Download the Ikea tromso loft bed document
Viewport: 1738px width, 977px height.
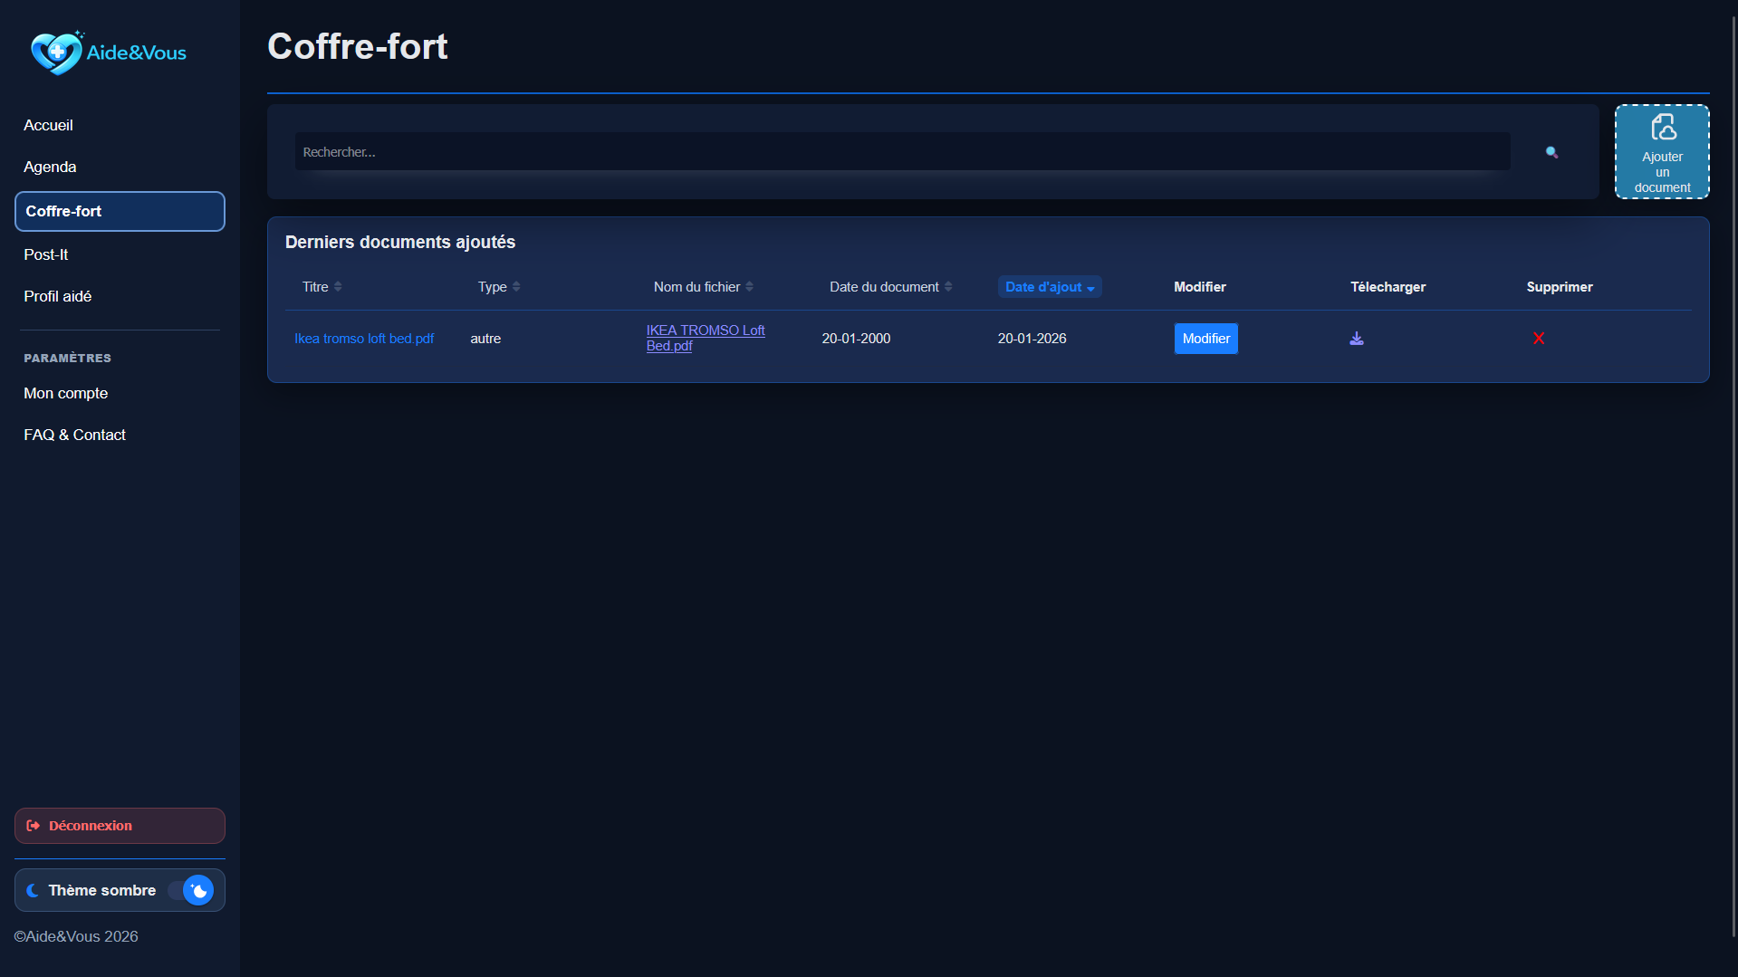point(1357,339)
